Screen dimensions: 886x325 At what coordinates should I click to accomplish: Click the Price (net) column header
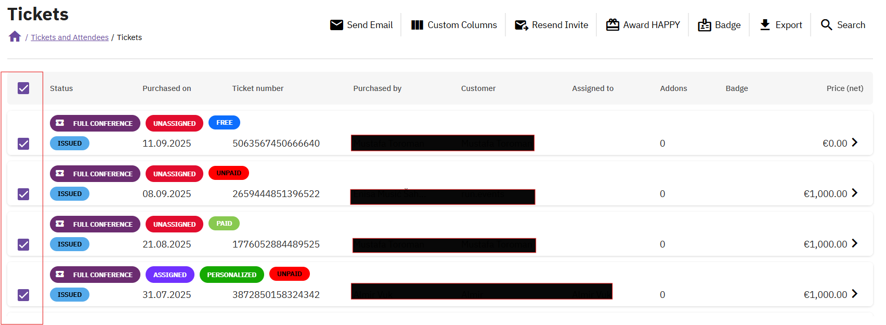844,88
